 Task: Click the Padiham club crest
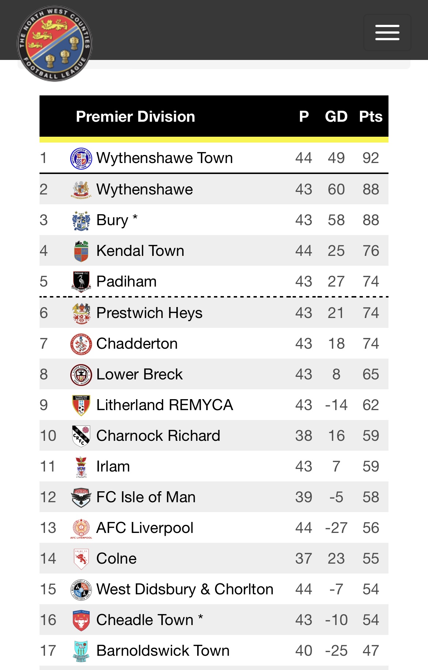tap(81, 282)
